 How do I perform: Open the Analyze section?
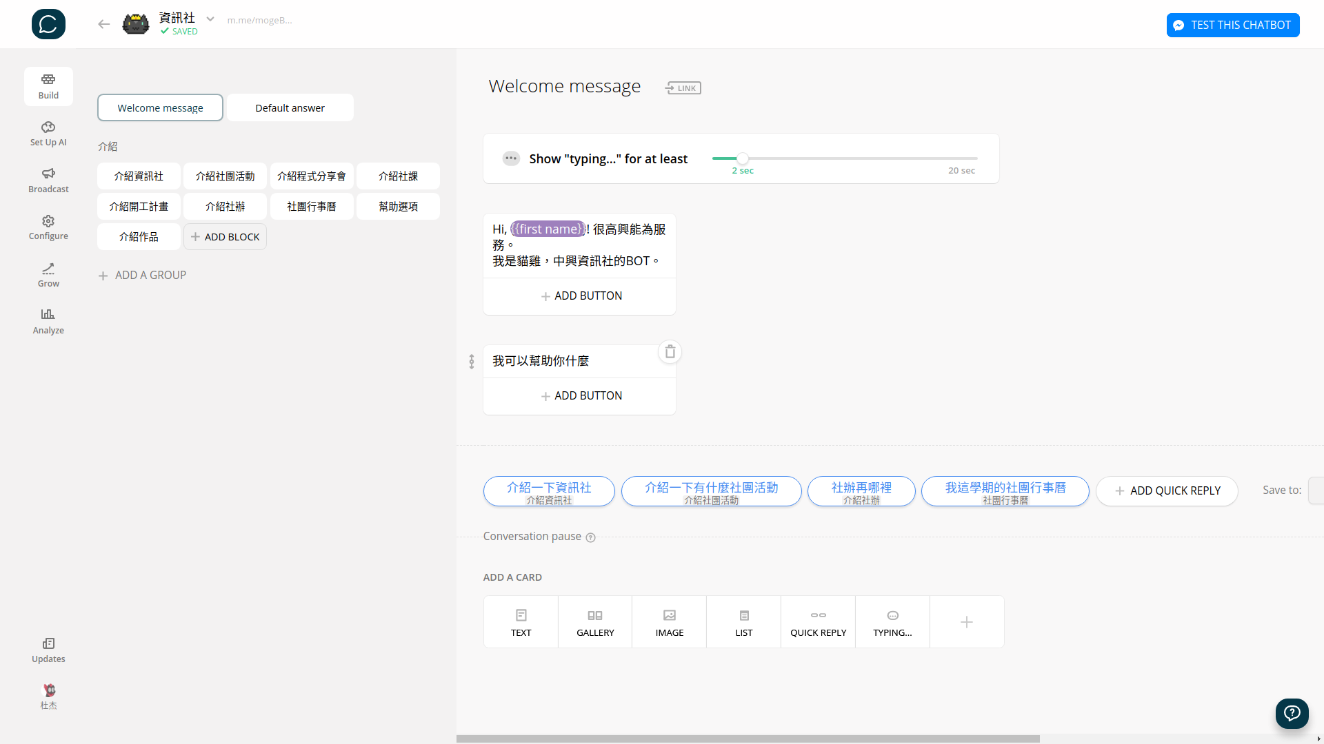pos(48,321)
